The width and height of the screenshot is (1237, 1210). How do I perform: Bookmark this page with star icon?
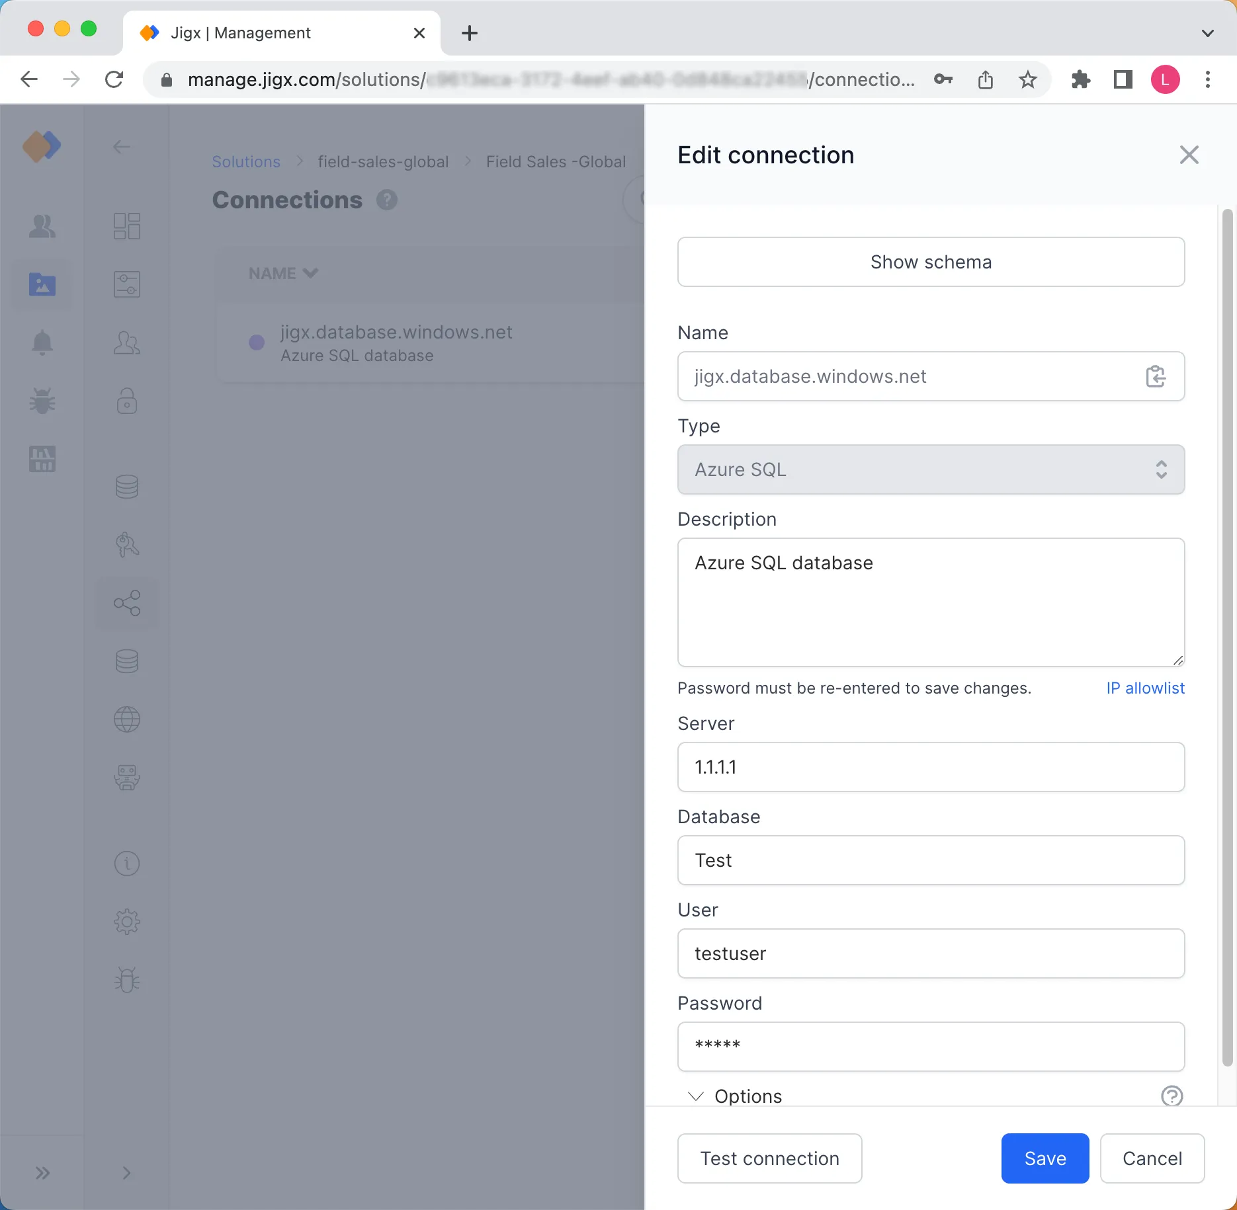coord(1028,80)
